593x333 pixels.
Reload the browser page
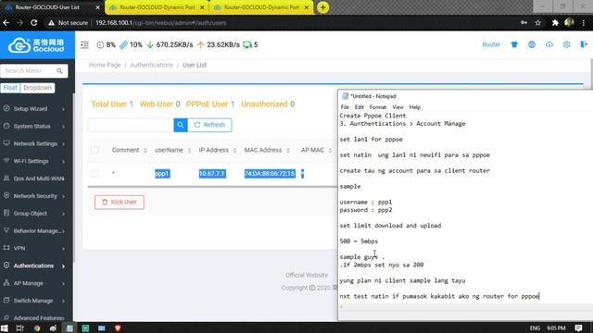point(33,22)
